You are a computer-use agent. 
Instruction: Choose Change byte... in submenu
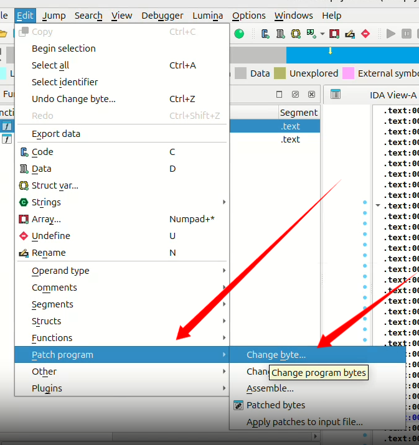(x=318, y=355)
